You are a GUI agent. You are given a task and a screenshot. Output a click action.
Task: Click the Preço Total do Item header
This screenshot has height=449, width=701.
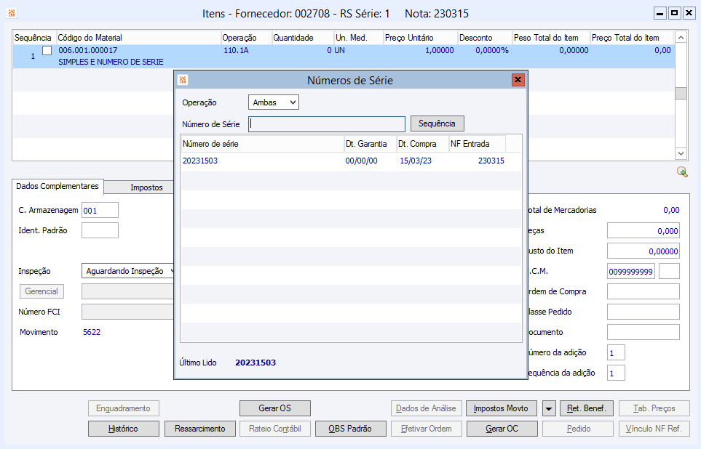point(631,38)
